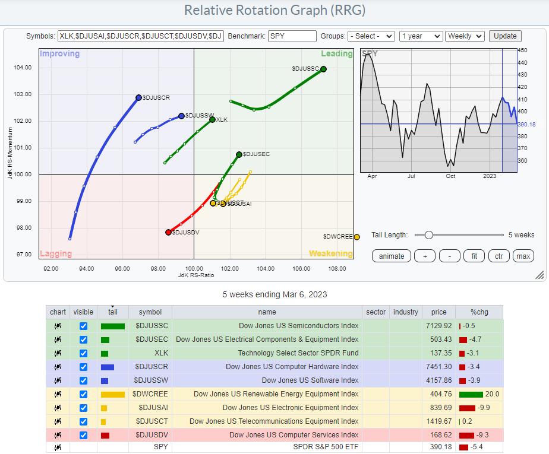Open chart icon for $DJUSDV row

coord(58,435)
